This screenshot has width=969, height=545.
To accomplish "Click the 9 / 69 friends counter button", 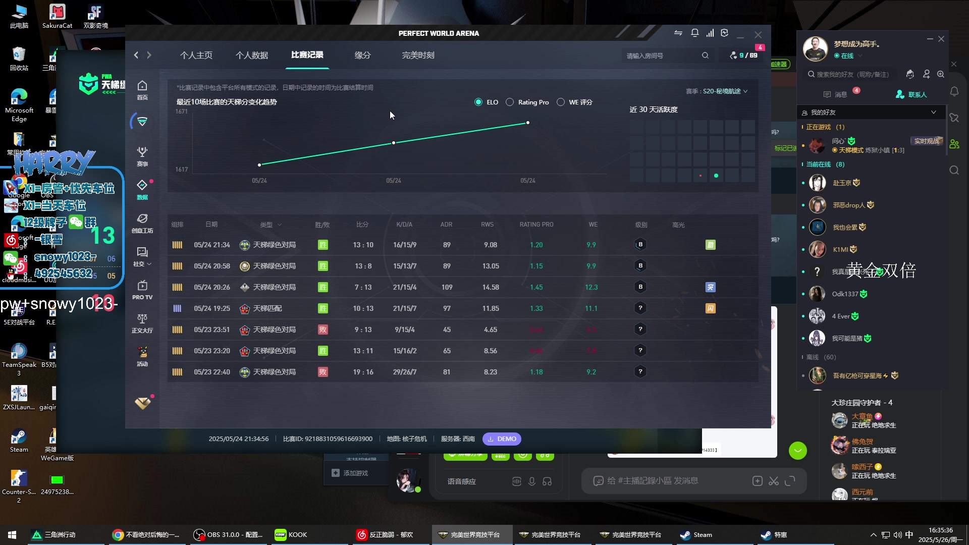I will (744, 56).
